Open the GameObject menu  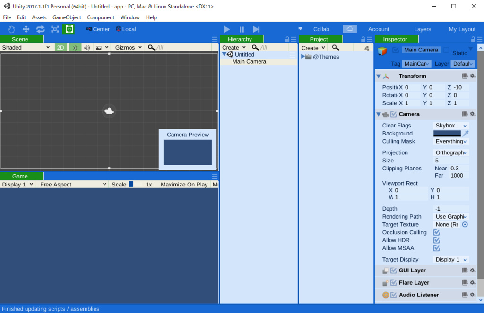click(x=67, y=17)
